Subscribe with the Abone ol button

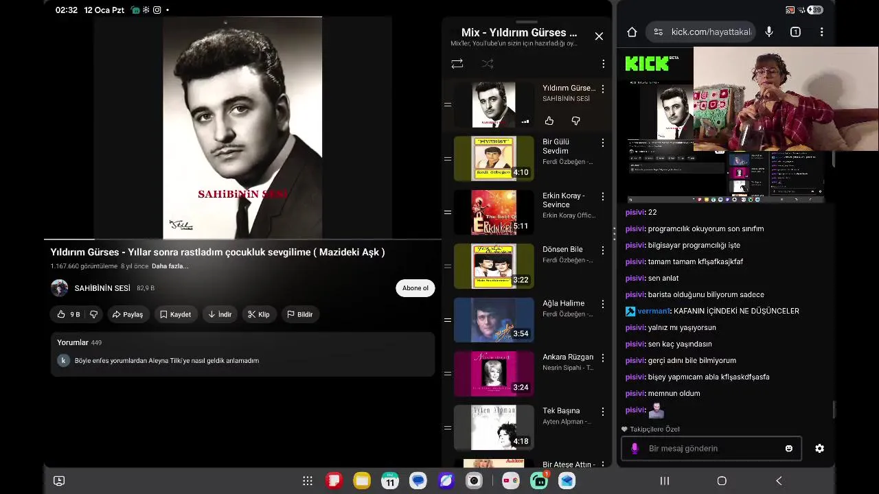click(x=415, y=288)
